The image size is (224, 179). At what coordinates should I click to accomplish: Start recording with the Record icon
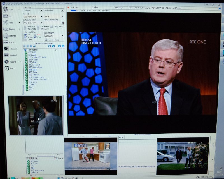[x=6, y=61]
